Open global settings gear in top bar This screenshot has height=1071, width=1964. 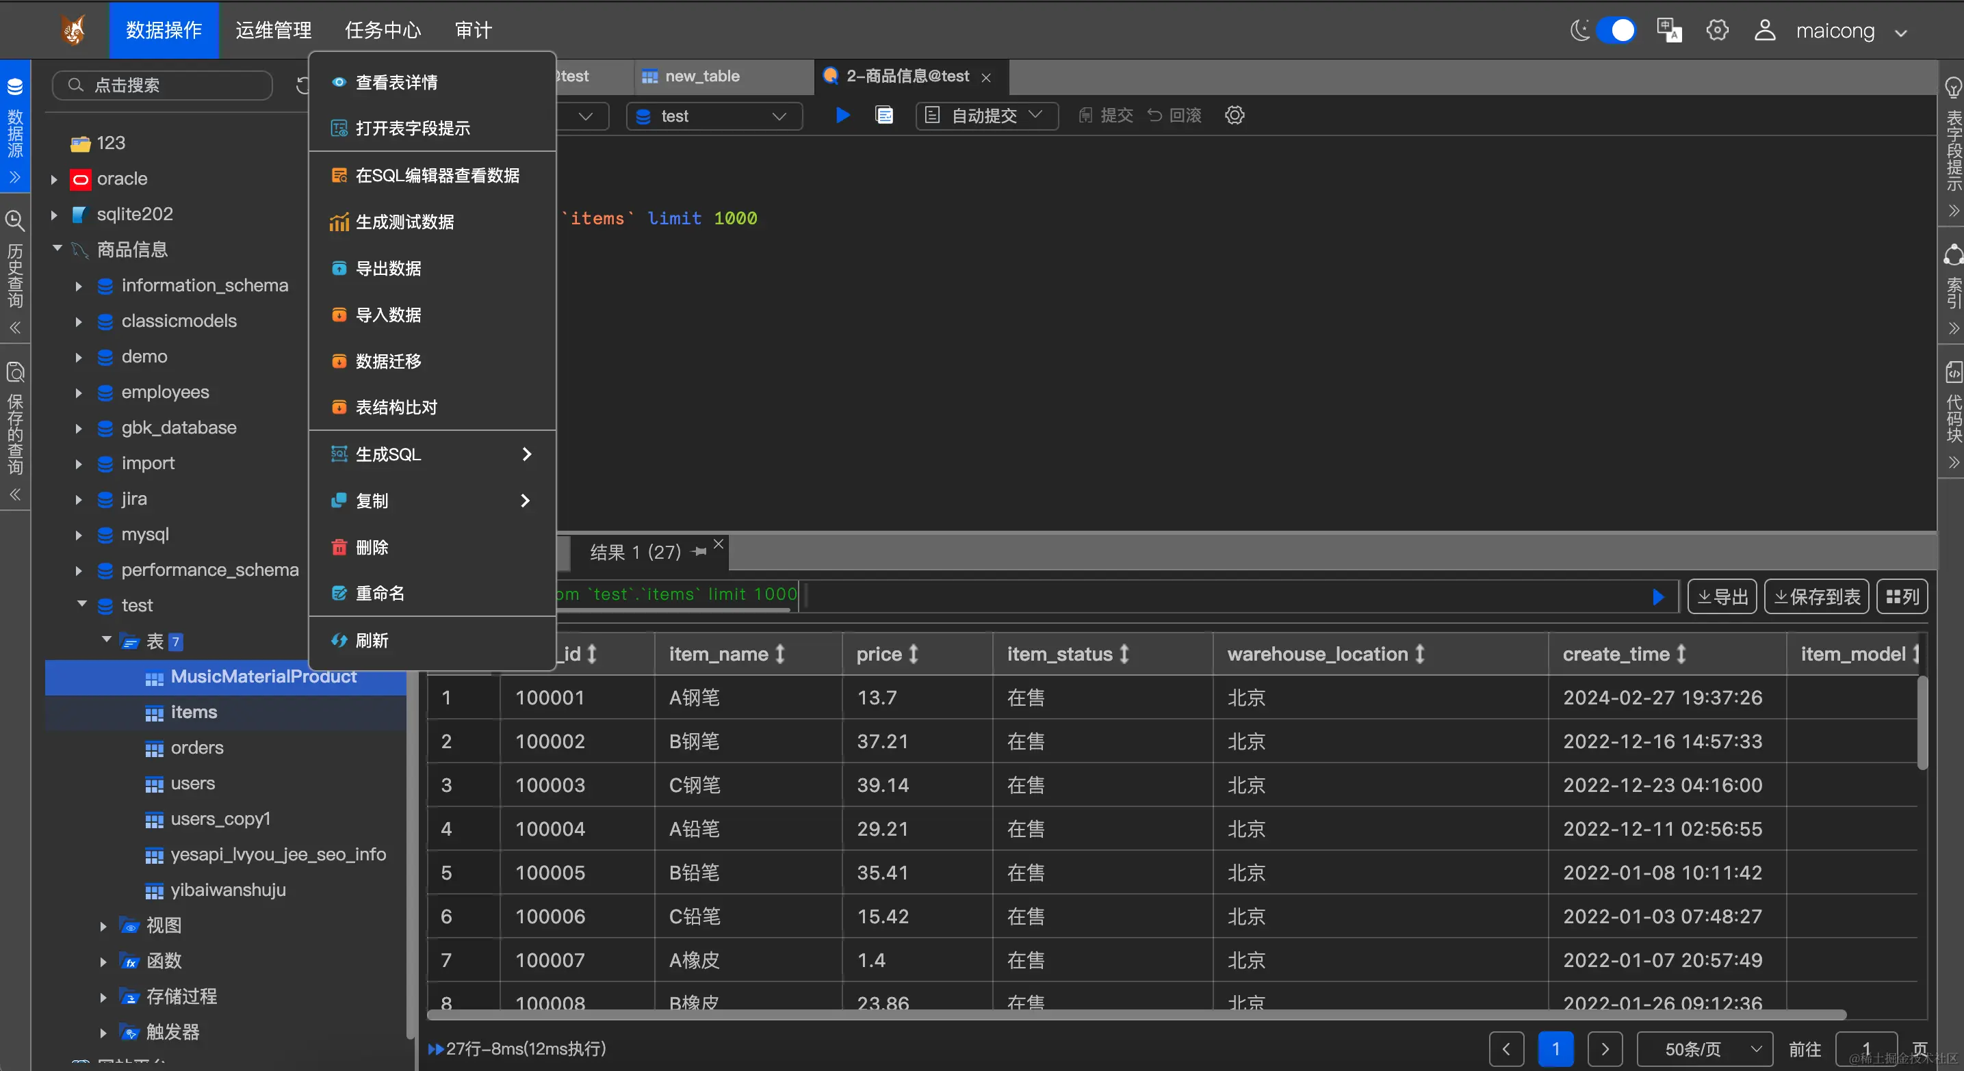point(1717,31)
